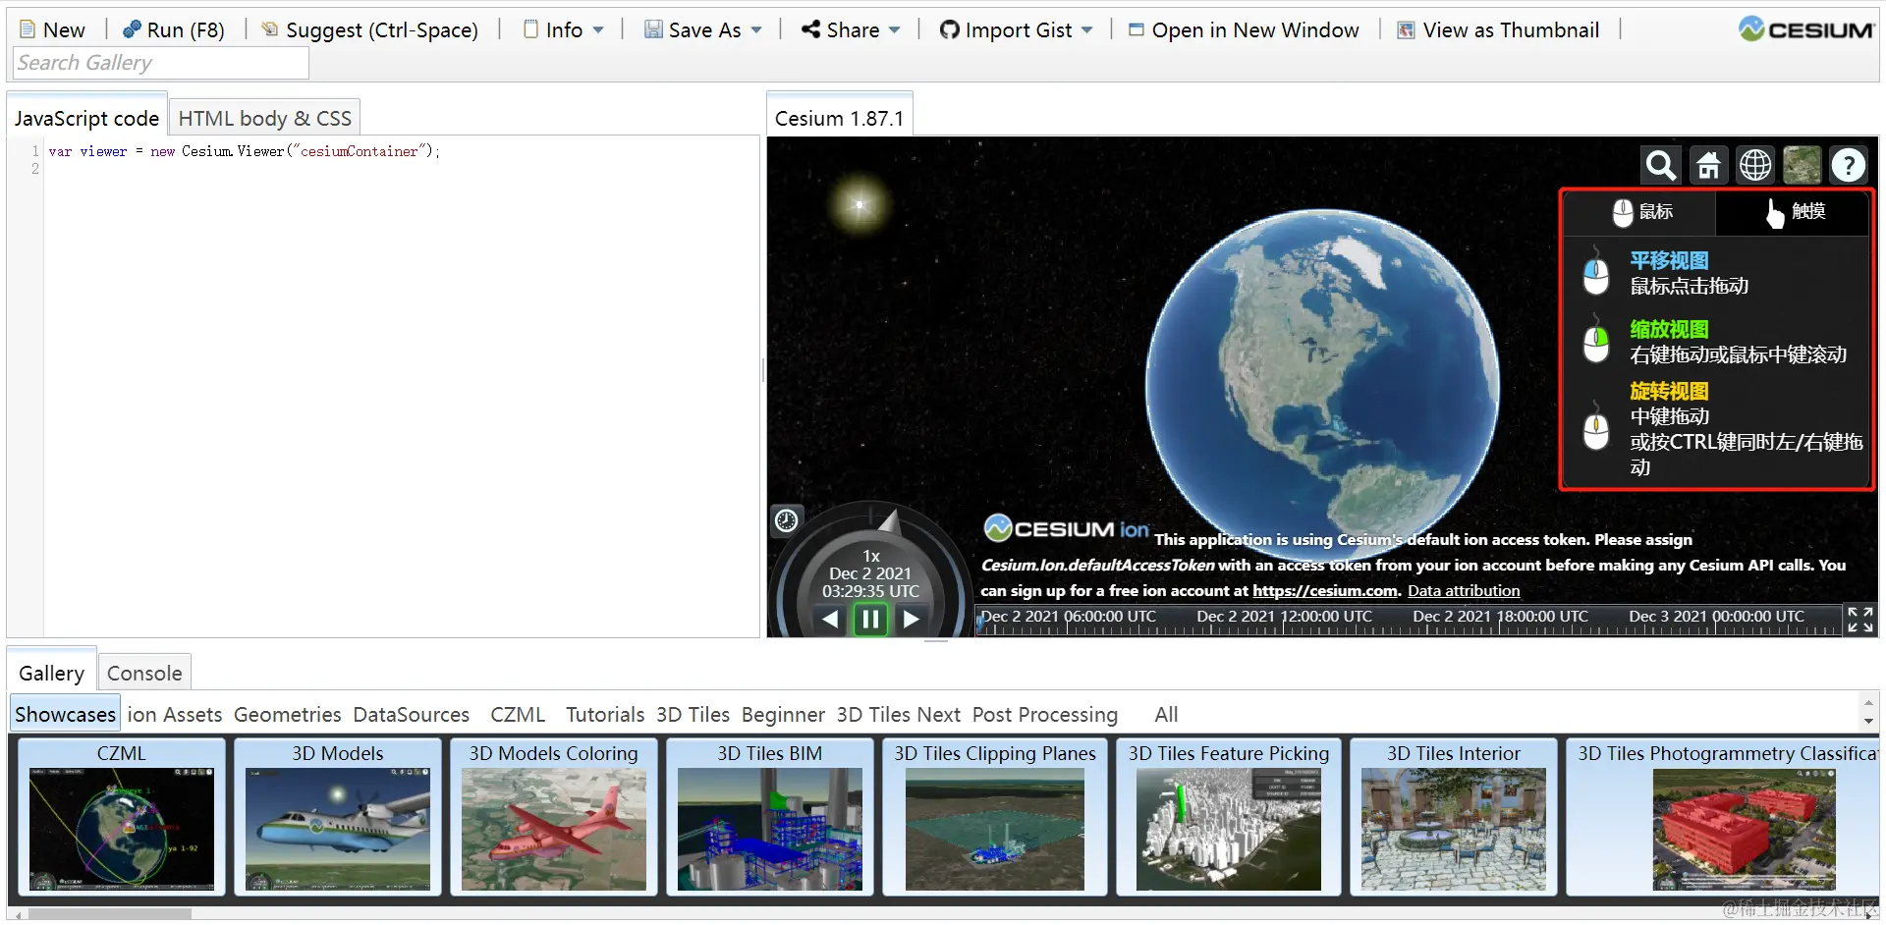Run the code with Run (F8)
The image size is (1886, 925).
tap(173, 29)
